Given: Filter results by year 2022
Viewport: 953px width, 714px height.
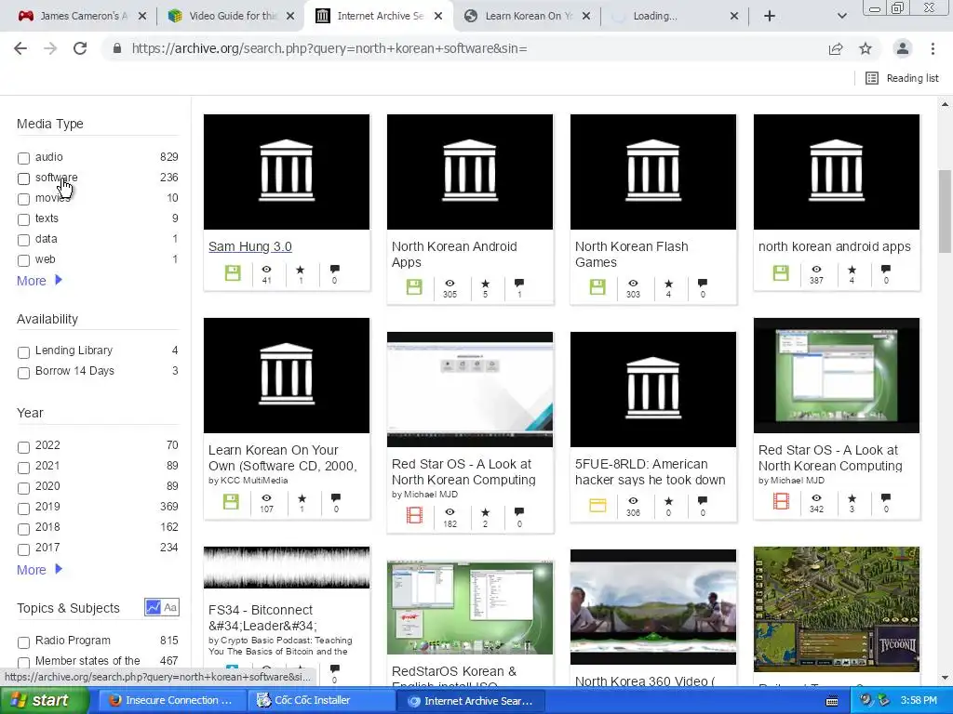Looking at the screenshot, I should (x=23, y=447).
